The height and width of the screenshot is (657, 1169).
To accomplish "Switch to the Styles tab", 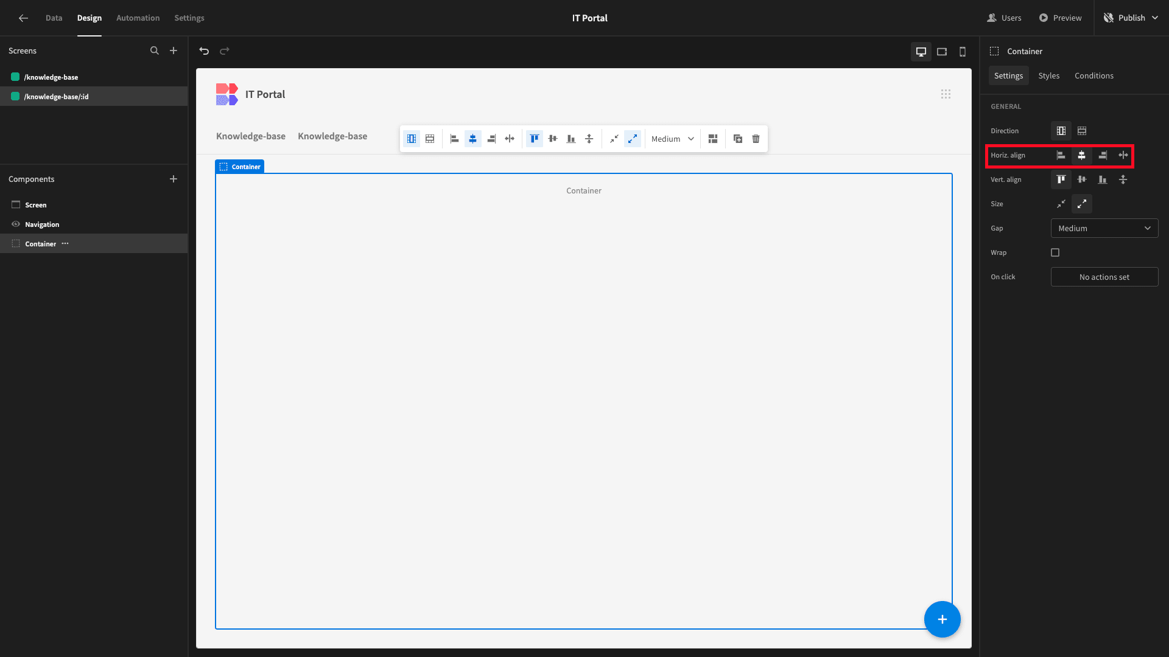I will [x=1048, y=75].
